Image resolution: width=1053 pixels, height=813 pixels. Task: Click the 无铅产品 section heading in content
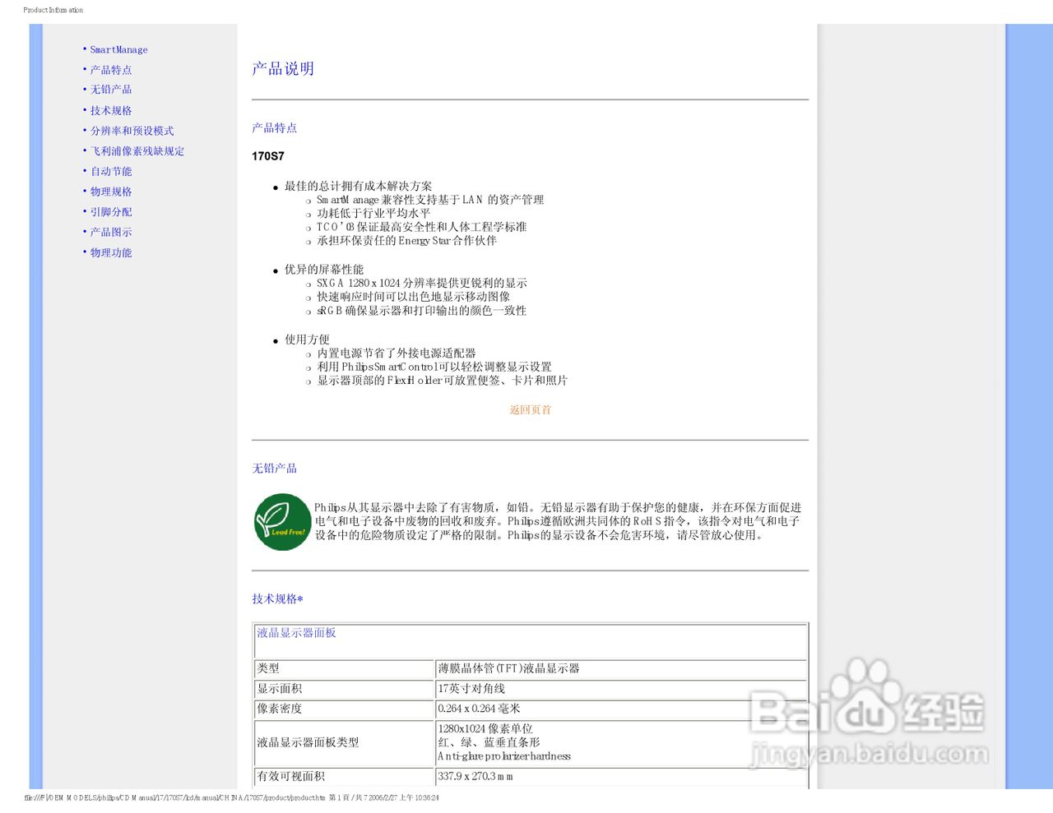tap(275, 469)
